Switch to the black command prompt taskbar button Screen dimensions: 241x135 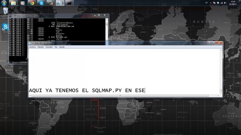69,3
